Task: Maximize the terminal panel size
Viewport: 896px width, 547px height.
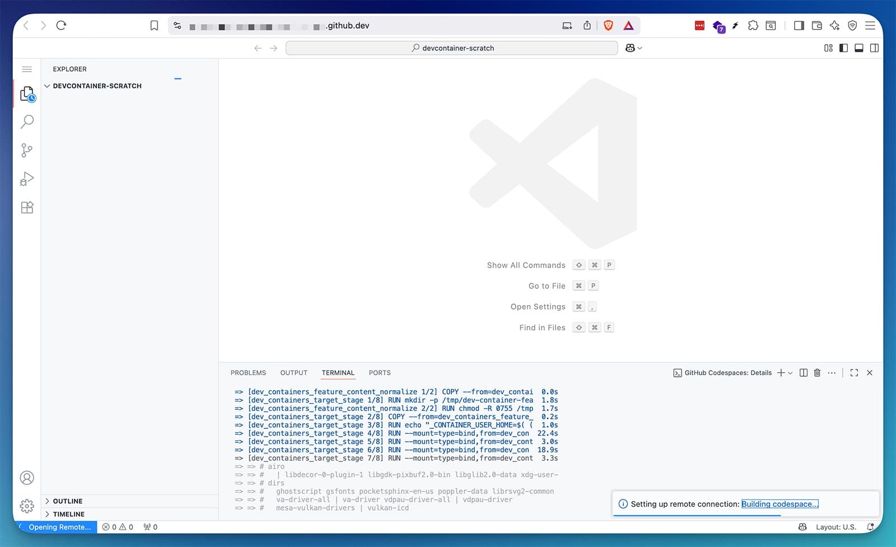Action: coord(854,373)
